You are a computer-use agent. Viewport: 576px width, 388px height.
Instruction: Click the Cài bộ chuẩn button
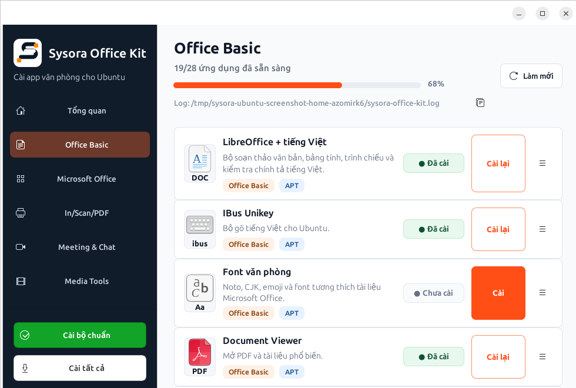pyautogui.click(x=80, y=335)
